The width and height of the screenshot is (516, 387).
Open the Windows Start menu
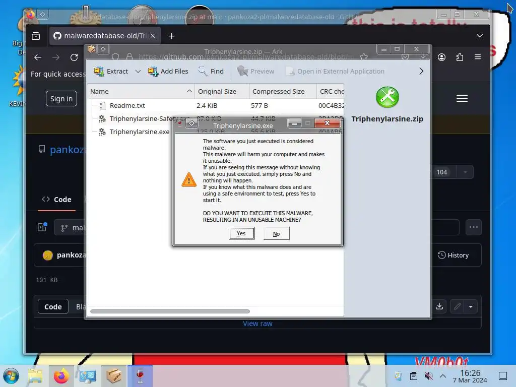[11, 376]
